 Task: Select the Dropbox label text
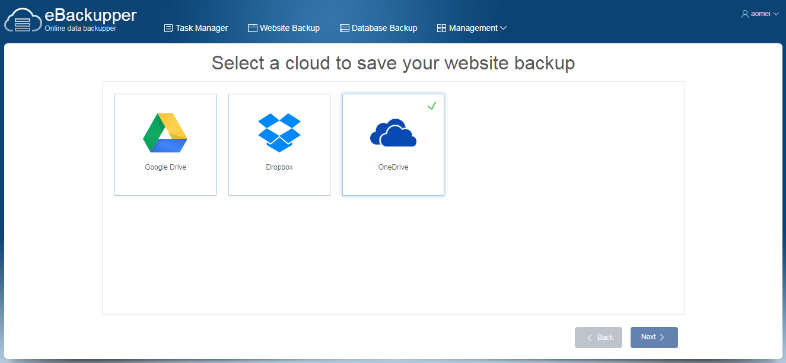click(x=279, y=167)
